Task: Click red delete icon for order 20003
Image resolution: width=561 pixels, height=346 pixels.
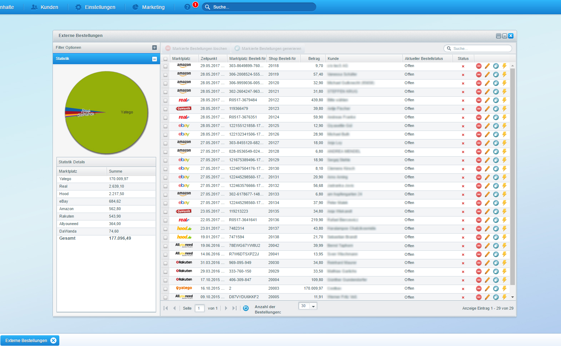Action: click(x=478, y=289)
